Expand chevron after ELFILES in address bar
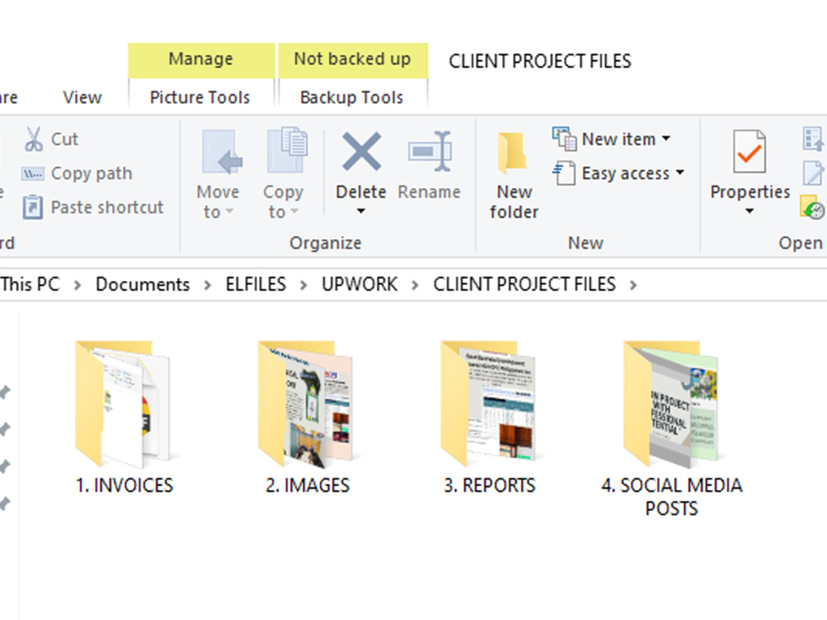Screen dimensions: 827x620 coord(304,285)
